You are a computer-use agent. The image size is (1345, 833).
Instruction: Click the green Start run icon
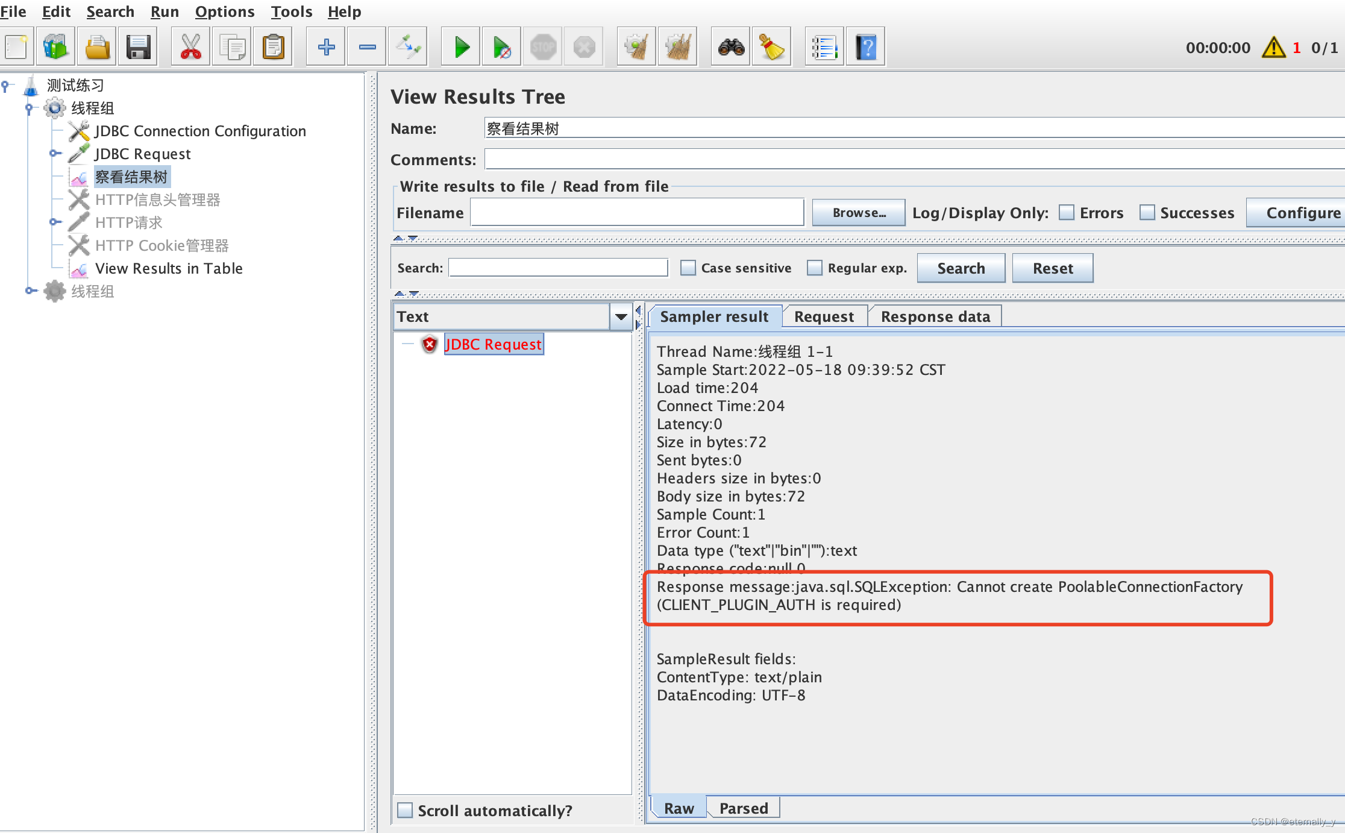pyautogui.click(x=461, y=47)
